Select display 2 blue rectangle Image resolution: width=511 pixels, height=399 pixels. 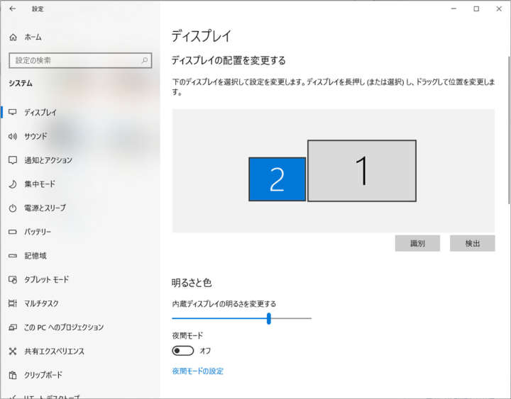click(x=277, y=179)
